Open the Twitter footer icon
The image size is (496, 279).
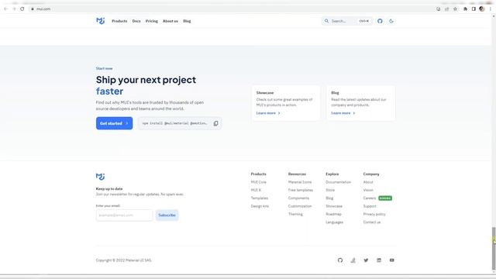point(366,260)
